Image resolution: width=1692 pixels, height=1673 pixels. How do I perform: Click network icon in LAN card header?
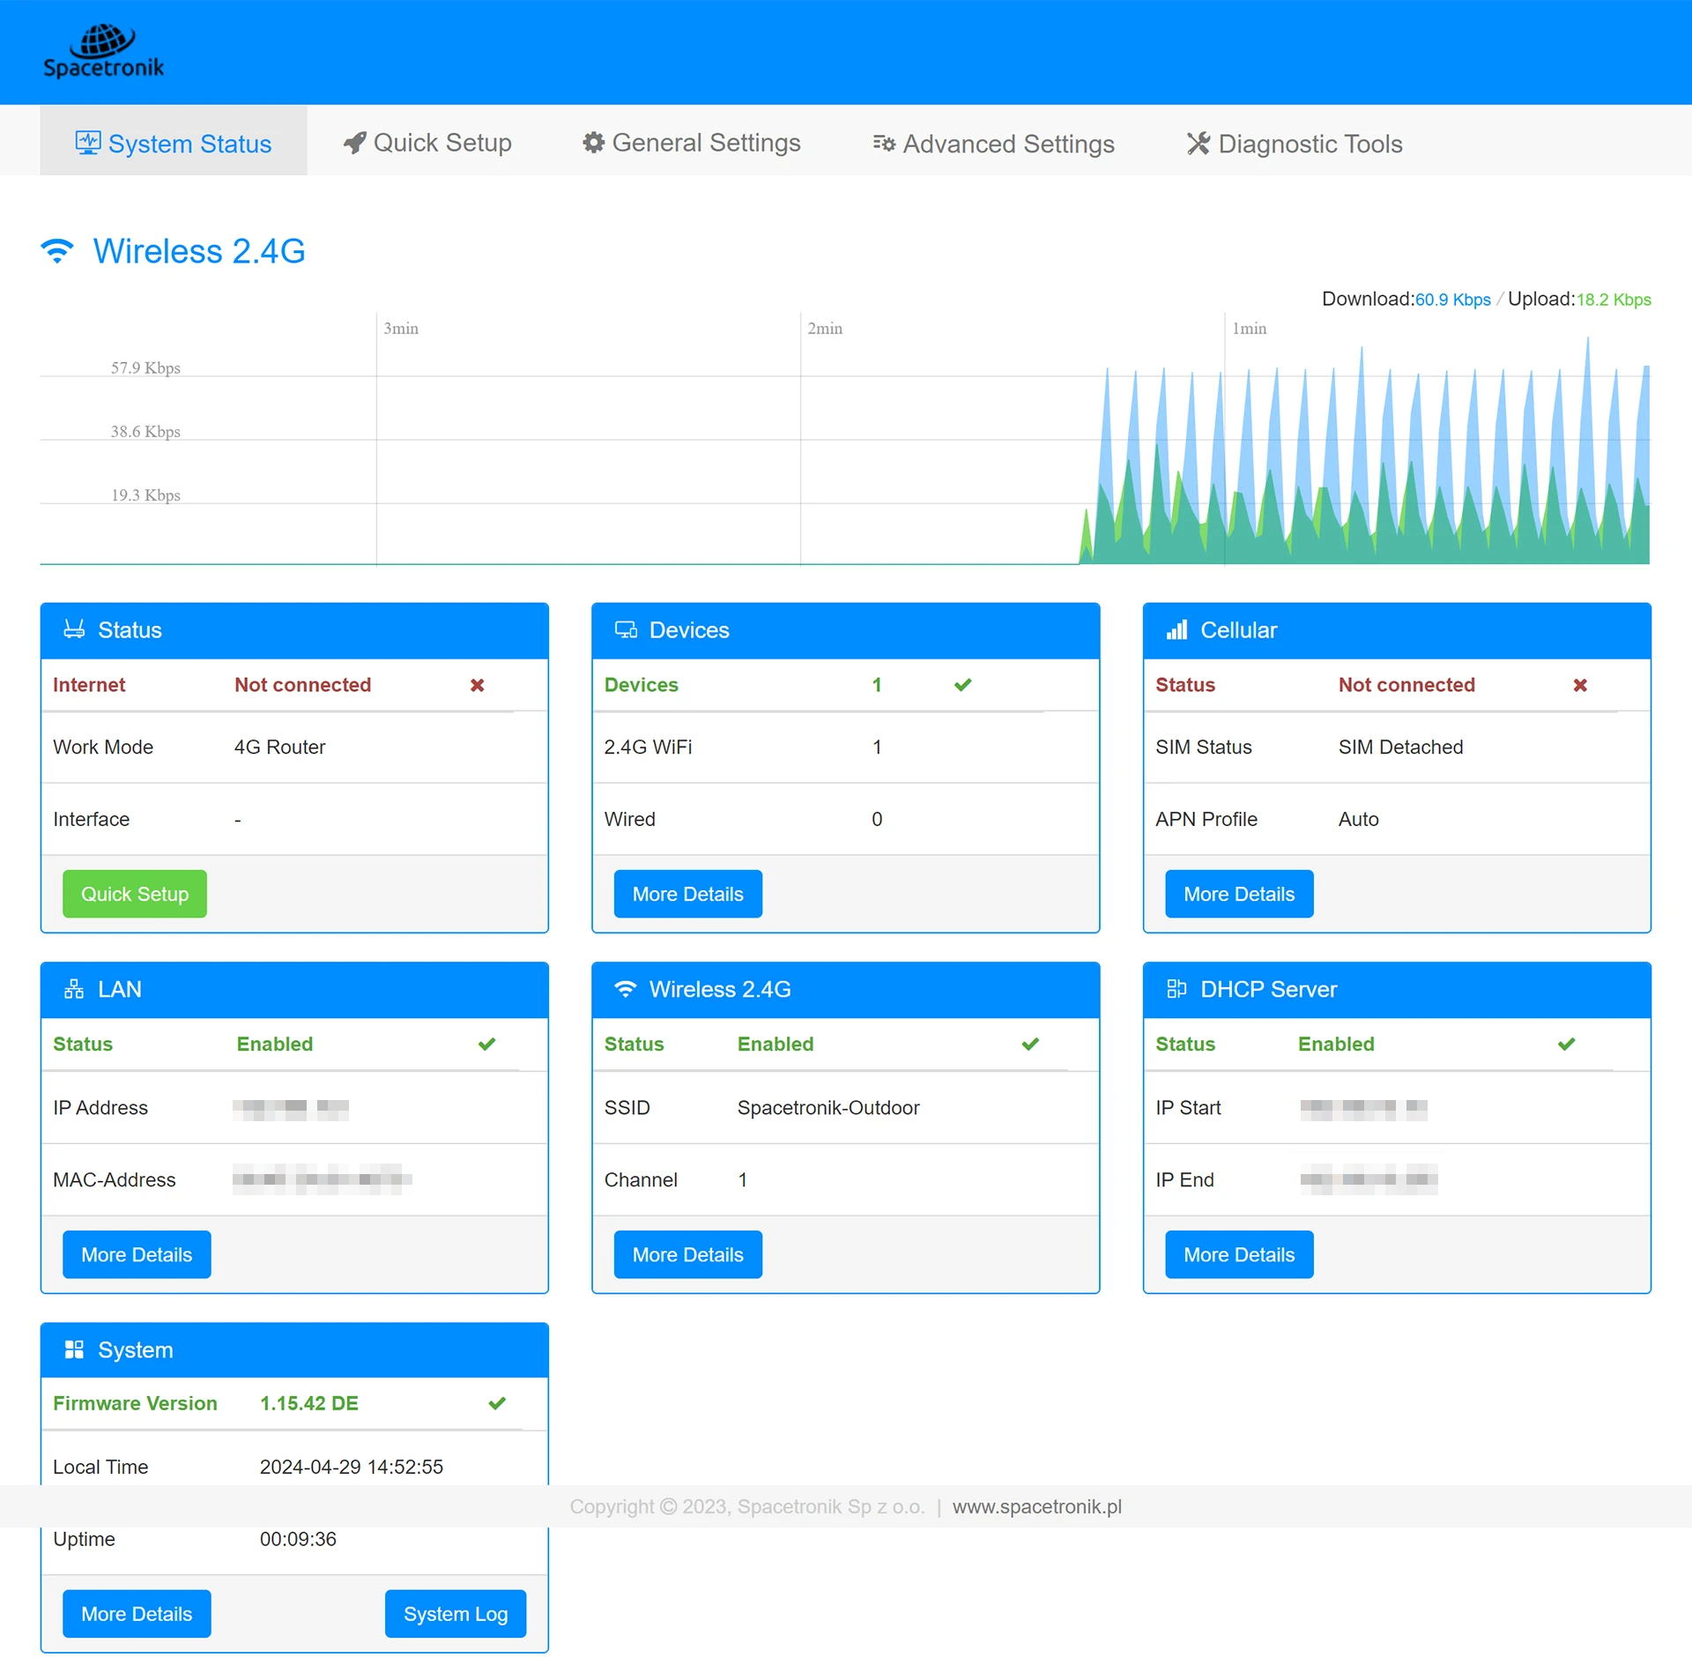[74, 989]
